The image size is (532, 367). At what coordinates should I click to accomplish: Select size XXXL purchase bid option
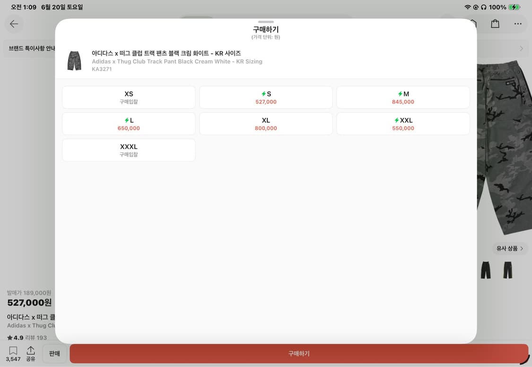(129, 150)
